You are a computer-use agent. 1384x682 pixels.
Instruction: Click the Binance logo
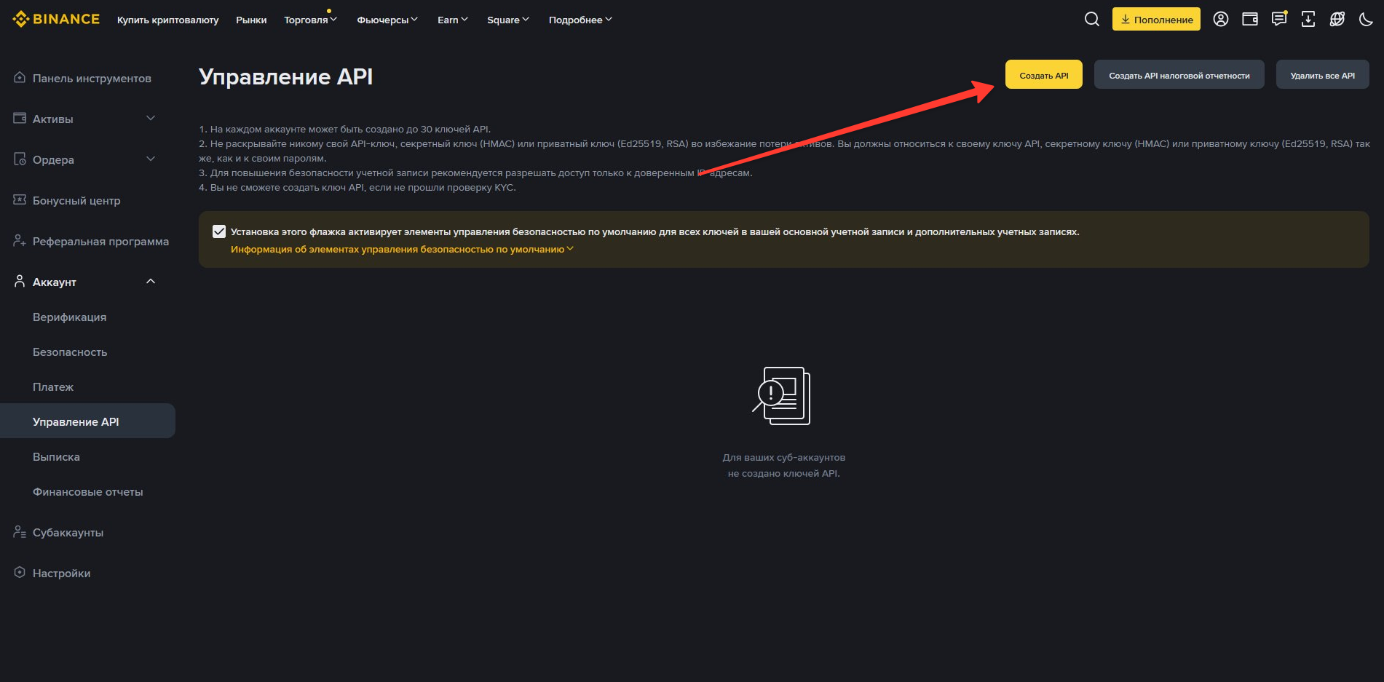click(x=56, y=19)
